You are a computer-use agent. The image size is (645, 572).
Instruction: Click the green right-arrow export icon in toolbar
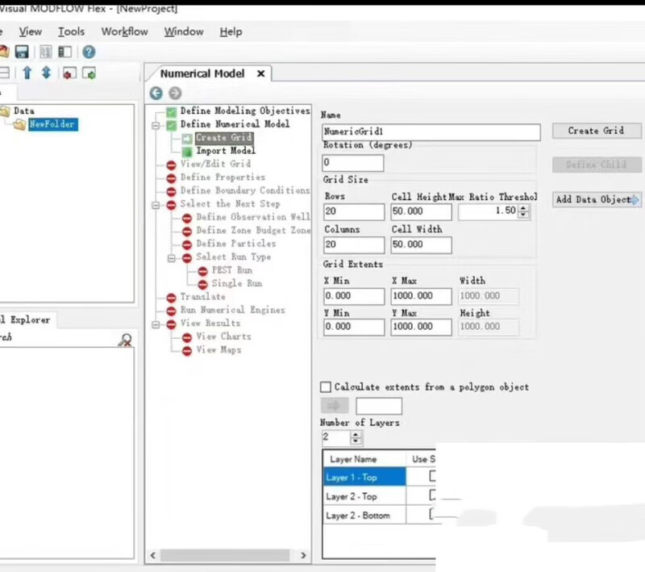point(89,73)
